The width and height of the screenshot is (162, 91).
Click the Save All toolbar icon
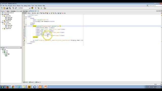pos(10,8)
